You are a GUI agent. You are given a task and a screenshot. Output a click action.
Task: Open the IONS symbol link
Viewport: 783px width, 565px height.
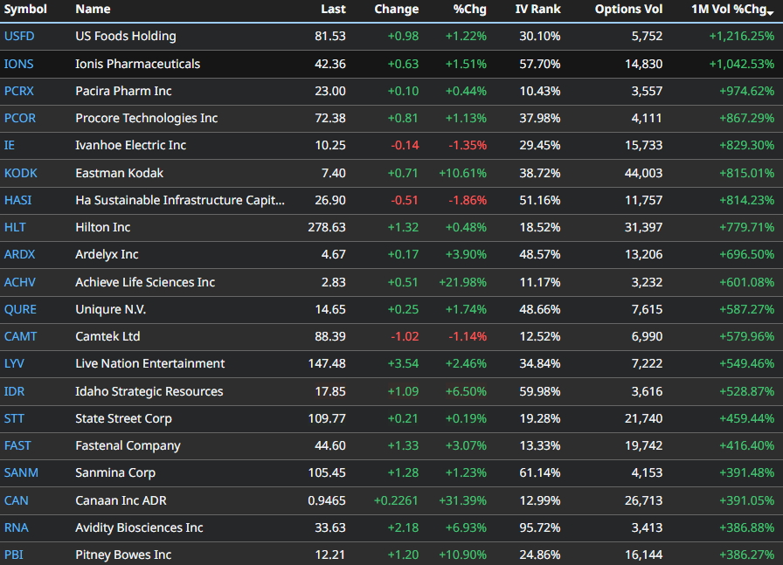[19, 64]
